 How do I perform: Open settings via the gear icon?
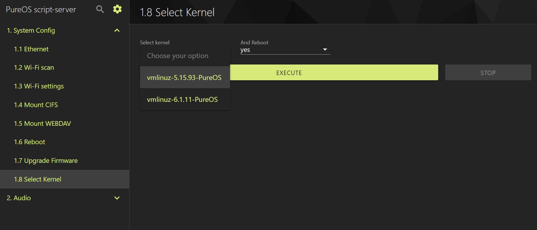coord(117,9)
